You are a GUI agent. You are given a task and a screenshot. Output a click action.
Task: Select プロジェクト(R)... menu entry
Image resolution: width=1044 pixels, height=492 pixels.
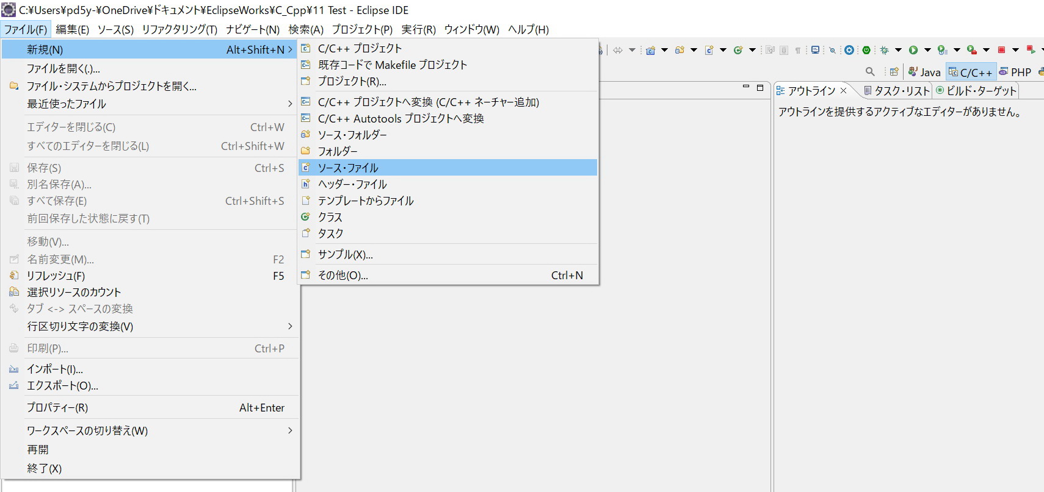(x=448, y=81)
